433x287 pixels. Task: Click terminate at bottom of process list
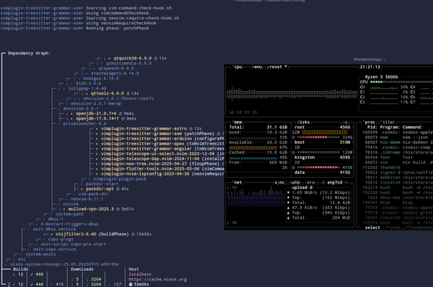pos(422,228)
